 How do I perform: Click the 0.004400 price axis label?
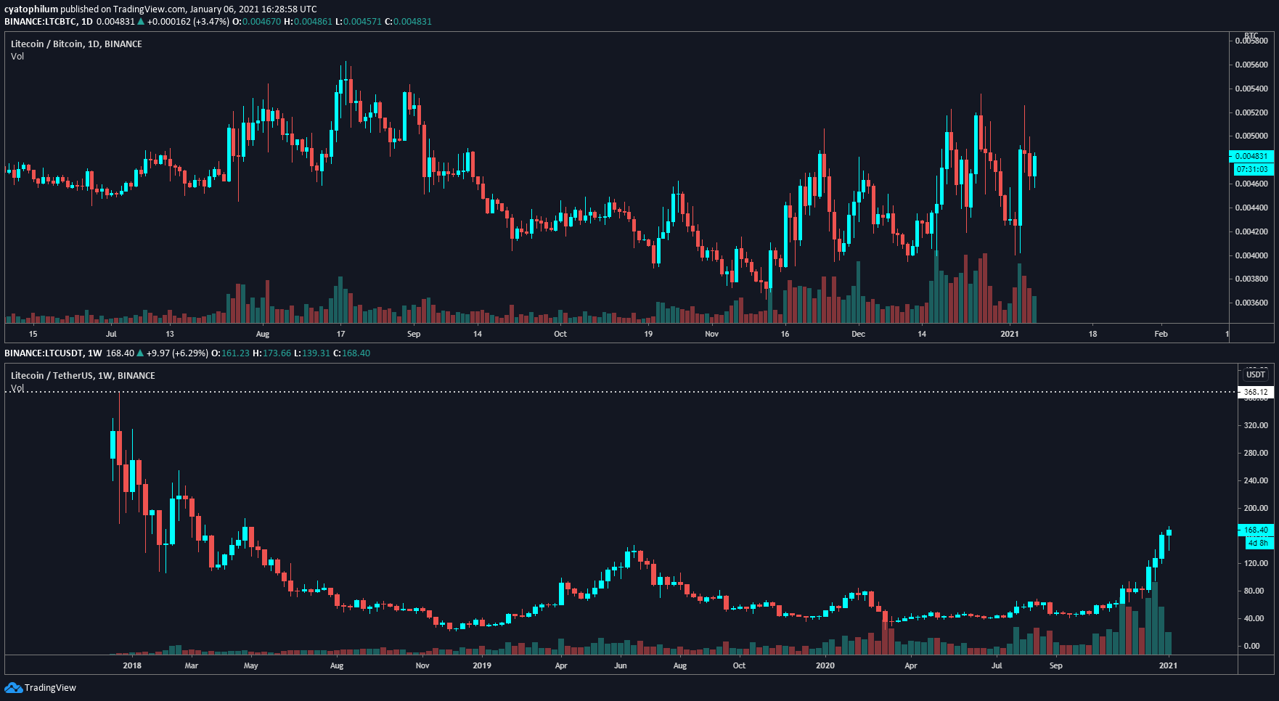(1251, 208)
